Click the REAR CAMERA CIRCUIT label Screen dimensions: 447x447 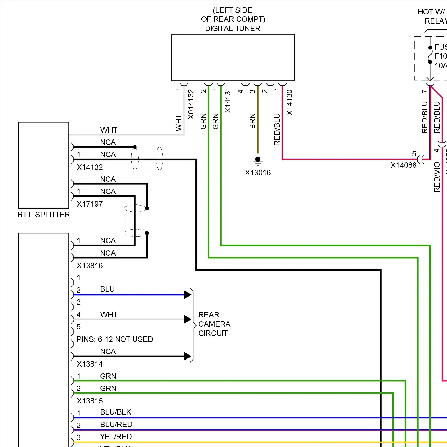coord(214,324)
